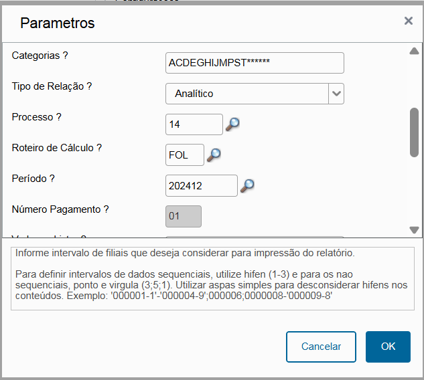Expand the Tipo de Relação dropdown arrow
Viewport: 424px width, 380px height.
click(x=336, y=94)
